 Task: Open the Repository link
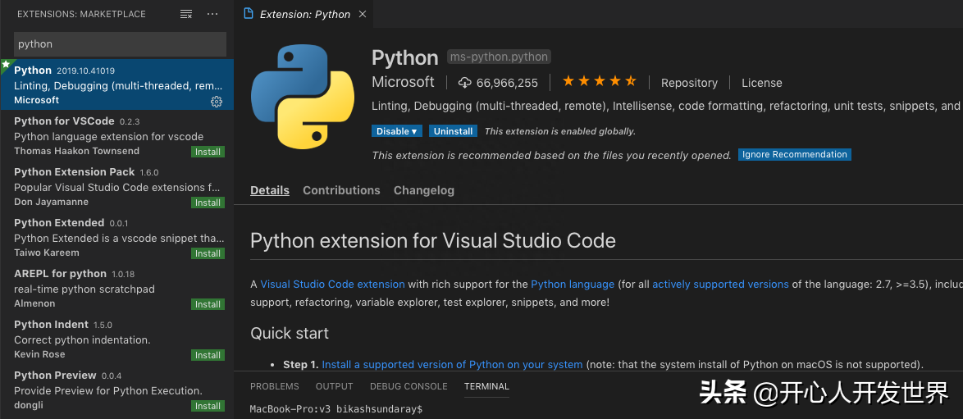689,83
